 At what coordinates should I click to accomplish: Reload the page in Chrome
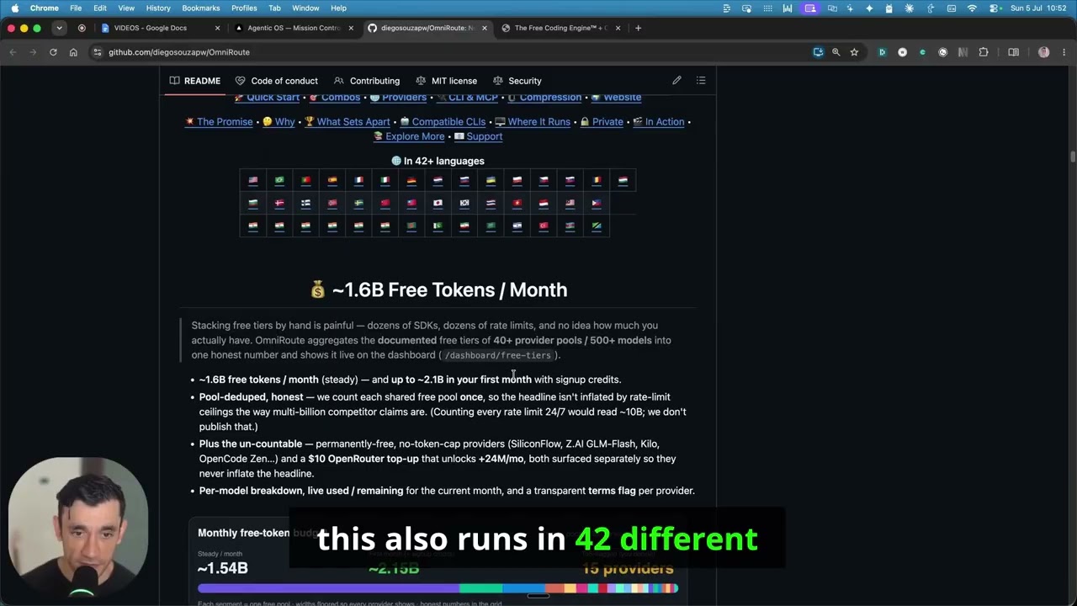pos(53,52)
